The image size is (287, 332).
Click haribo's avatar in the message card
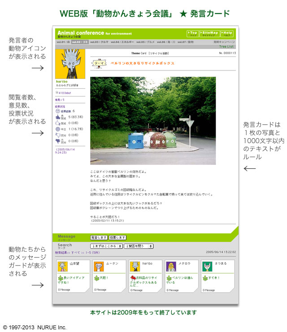(x=135, y=266)
